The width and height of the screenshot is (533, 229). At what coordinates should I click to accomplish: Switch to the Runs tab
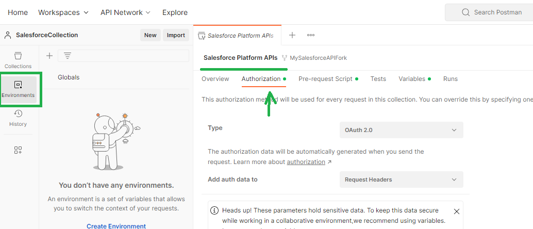click(451, 79)
